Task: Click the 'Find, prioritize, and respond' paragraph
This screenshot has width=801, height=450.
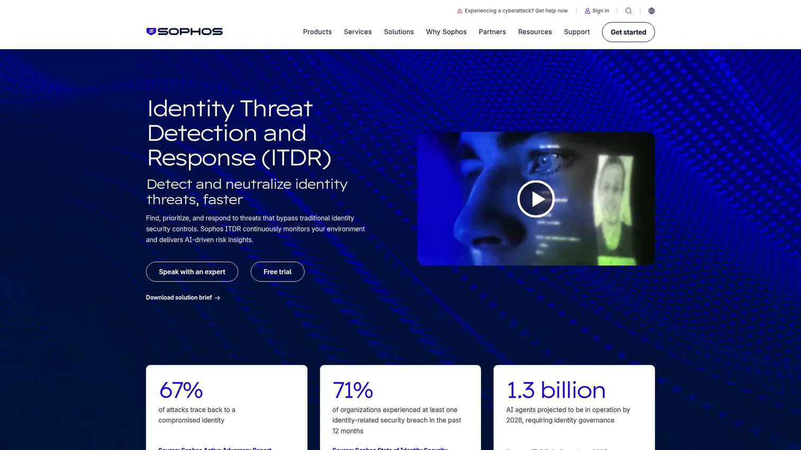Action: point(256,229)
